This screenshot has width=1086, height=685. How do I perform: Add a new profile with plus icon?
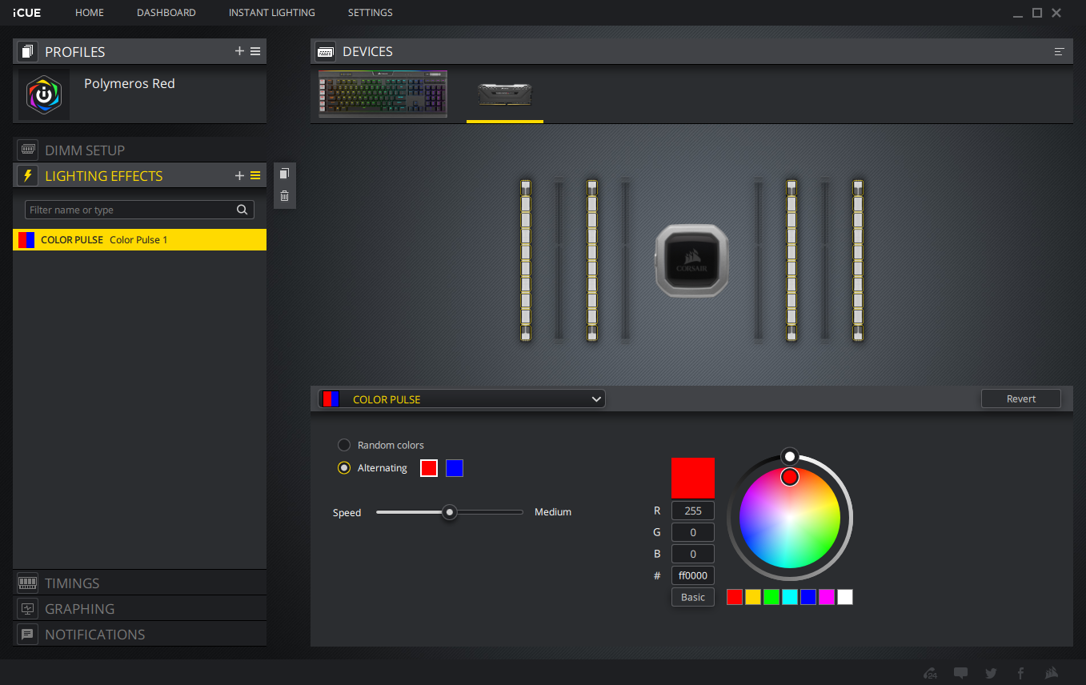click(x=239, y=51)
